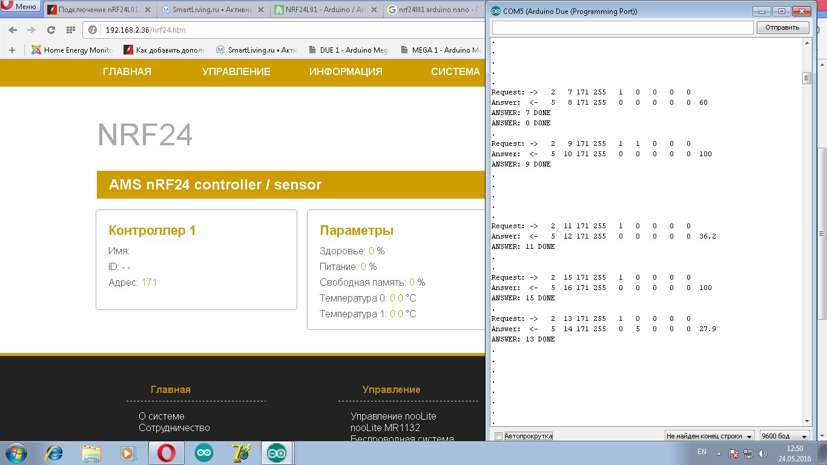Close the "Подключение nRF24L01" tab
The width and height of the screenshot is (827, 465).
click(149, 10)
